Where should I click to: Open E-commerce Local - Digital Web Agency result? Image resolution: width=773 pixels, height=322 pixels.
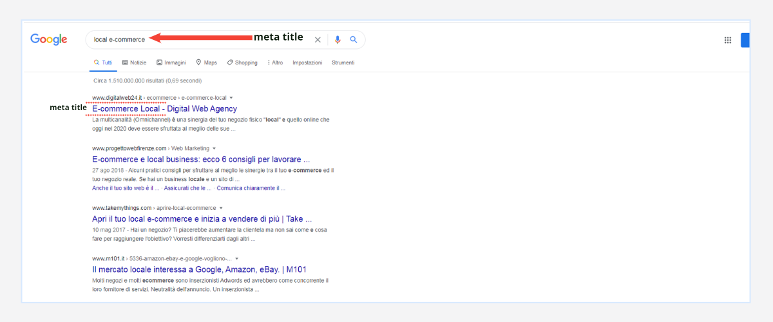pyautogui.click(x=165, y=109)
